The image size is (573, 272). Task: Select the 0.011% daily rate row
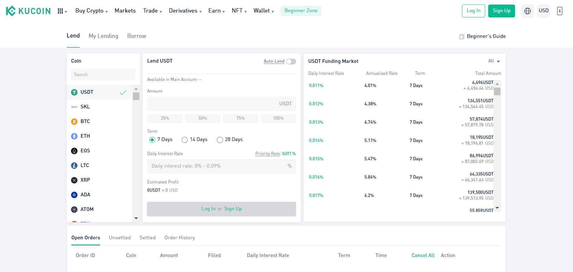tap(401, 86)
